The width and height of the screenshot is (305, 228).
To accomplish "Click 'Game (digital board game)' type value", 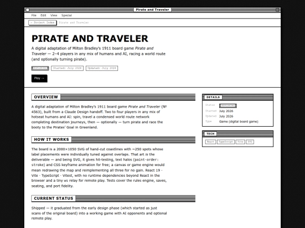I will tap(239, 122).
